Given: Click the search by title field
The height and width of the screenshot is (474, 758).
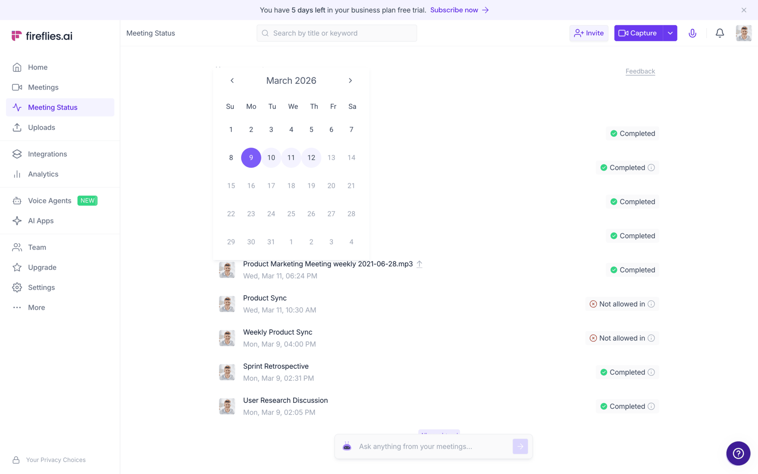Looking at the screenshot, I should coord(337,33).
